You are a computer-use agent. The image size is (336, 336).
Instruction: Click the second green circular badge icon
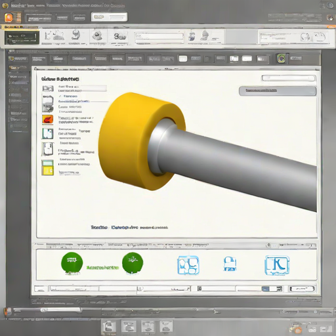pos(133,263)
